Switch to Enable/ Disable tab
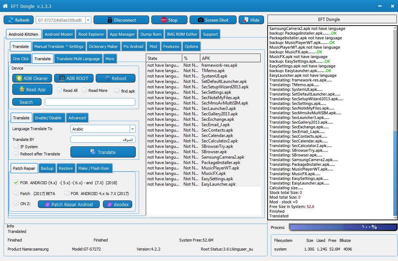 (48, 118)
